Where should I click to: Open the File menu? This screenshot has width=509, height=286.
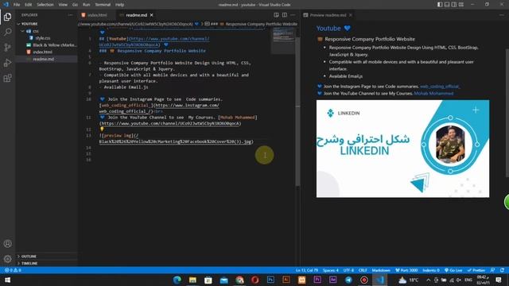click(x=17, y=5)
